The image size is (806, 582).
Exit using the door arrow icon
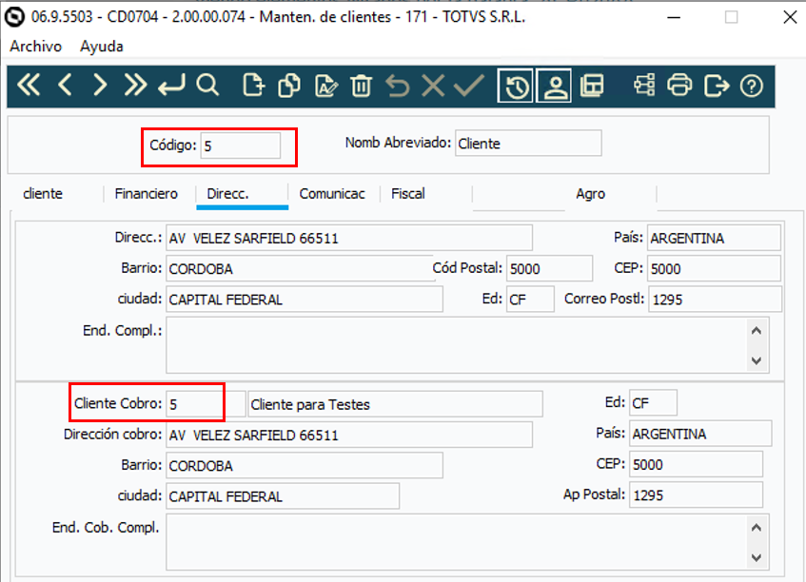click(717, 86)
